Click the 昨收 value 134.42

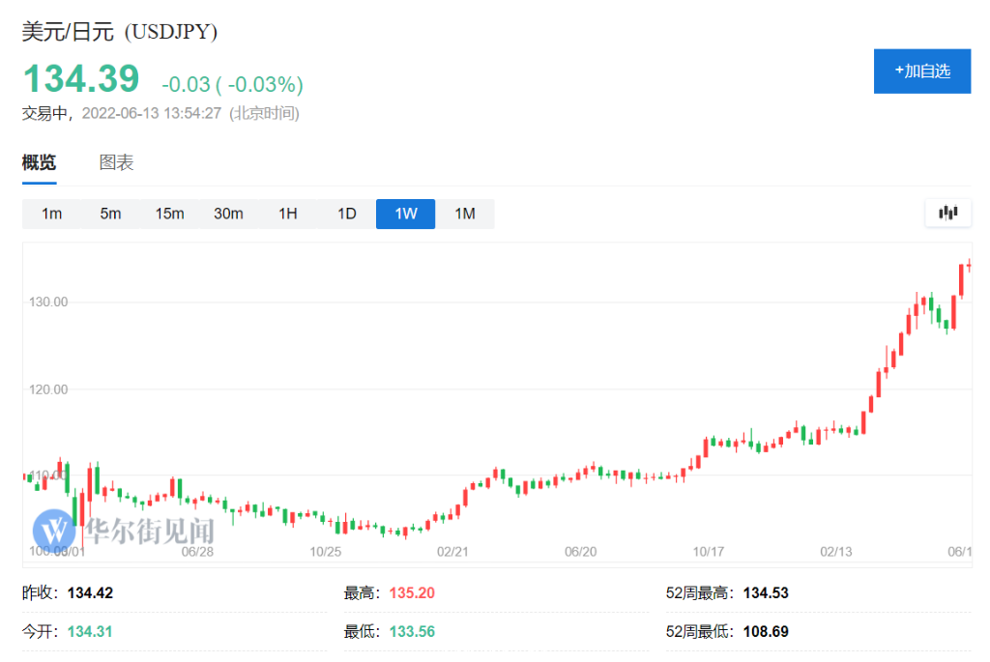tap(90, 593)
